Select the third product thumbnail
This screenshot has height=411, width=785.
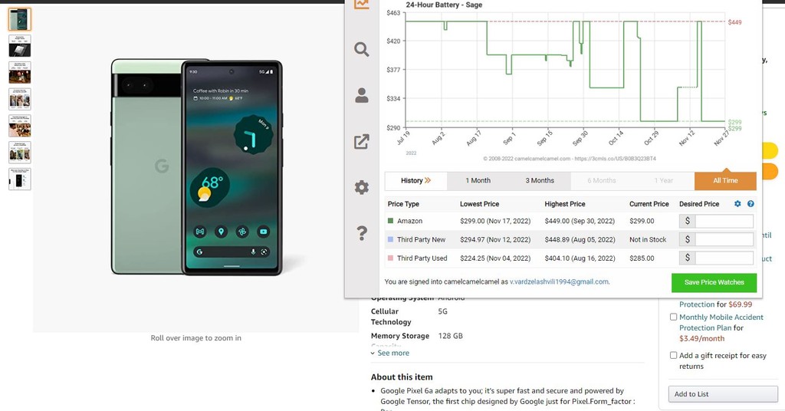(19, 73)
